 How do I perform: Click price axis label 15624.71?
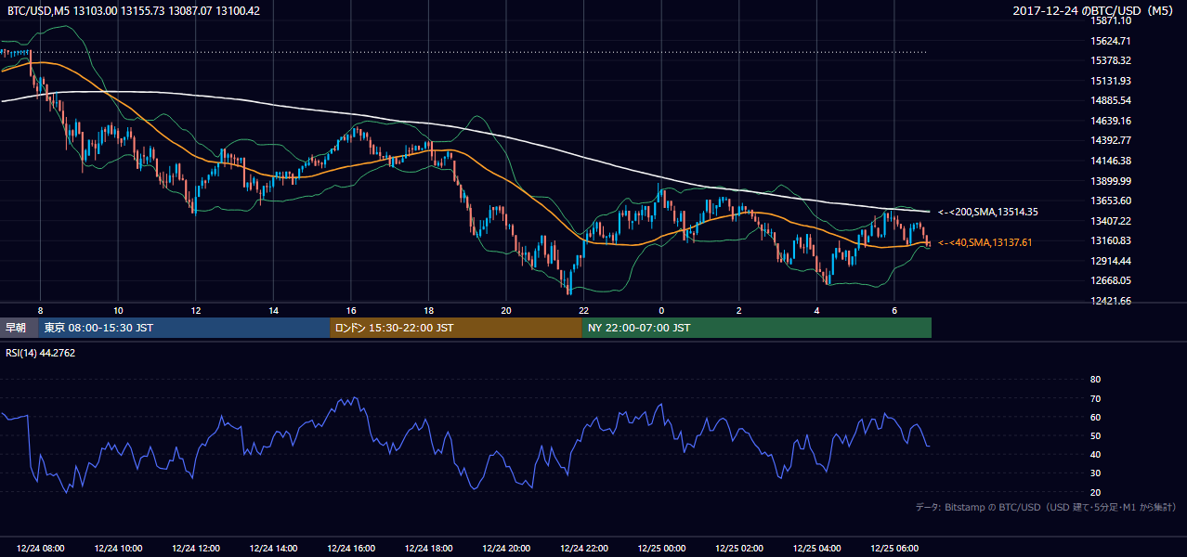pos(1110,41)
